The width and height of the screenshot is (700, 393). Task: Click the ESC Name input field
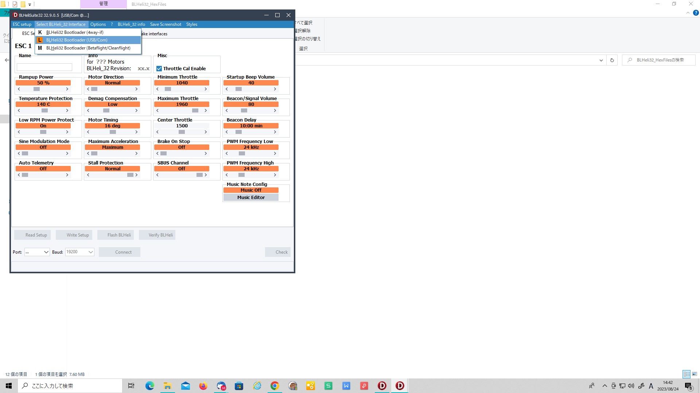44,67
